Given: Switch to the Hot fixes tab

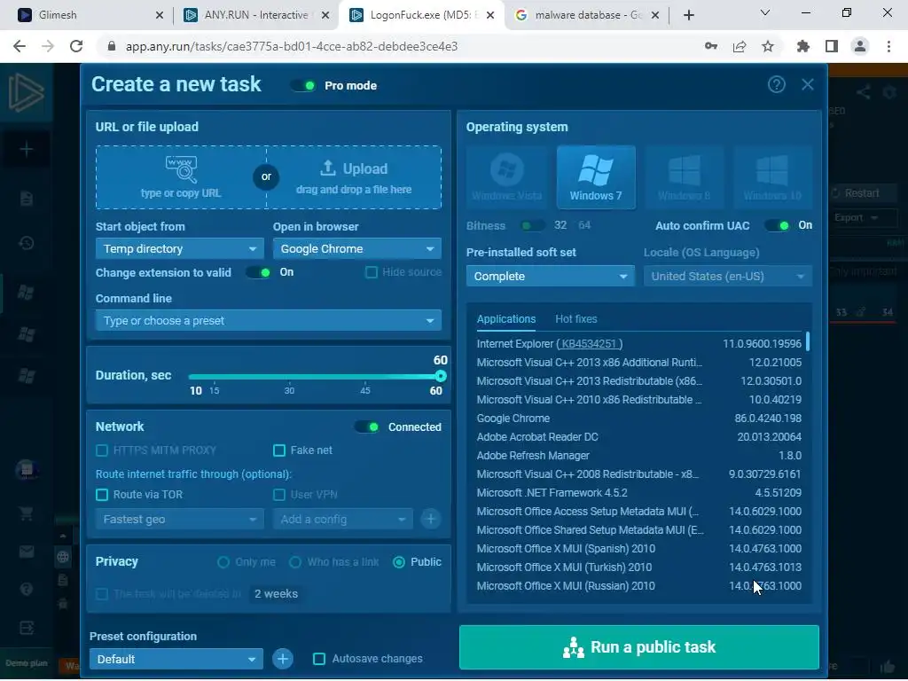Looking at the screenshot, I should (x=576, y=319).
